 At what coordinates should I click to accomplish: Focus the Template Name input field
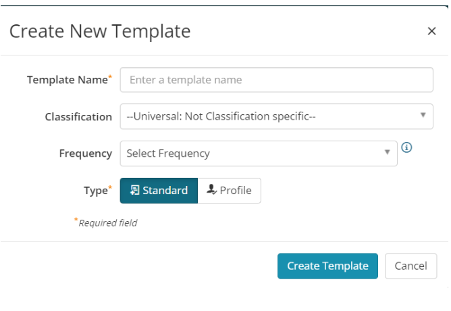pyautogui.click(x=276, y=80)
